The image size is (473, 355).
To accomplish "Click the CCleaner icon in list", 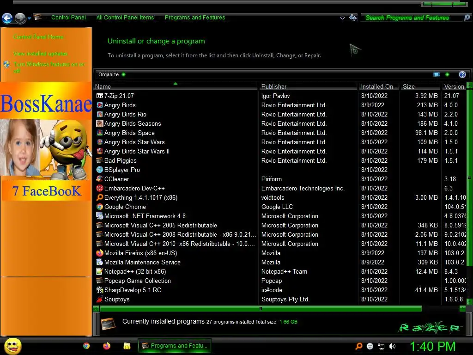I will 100,179.
